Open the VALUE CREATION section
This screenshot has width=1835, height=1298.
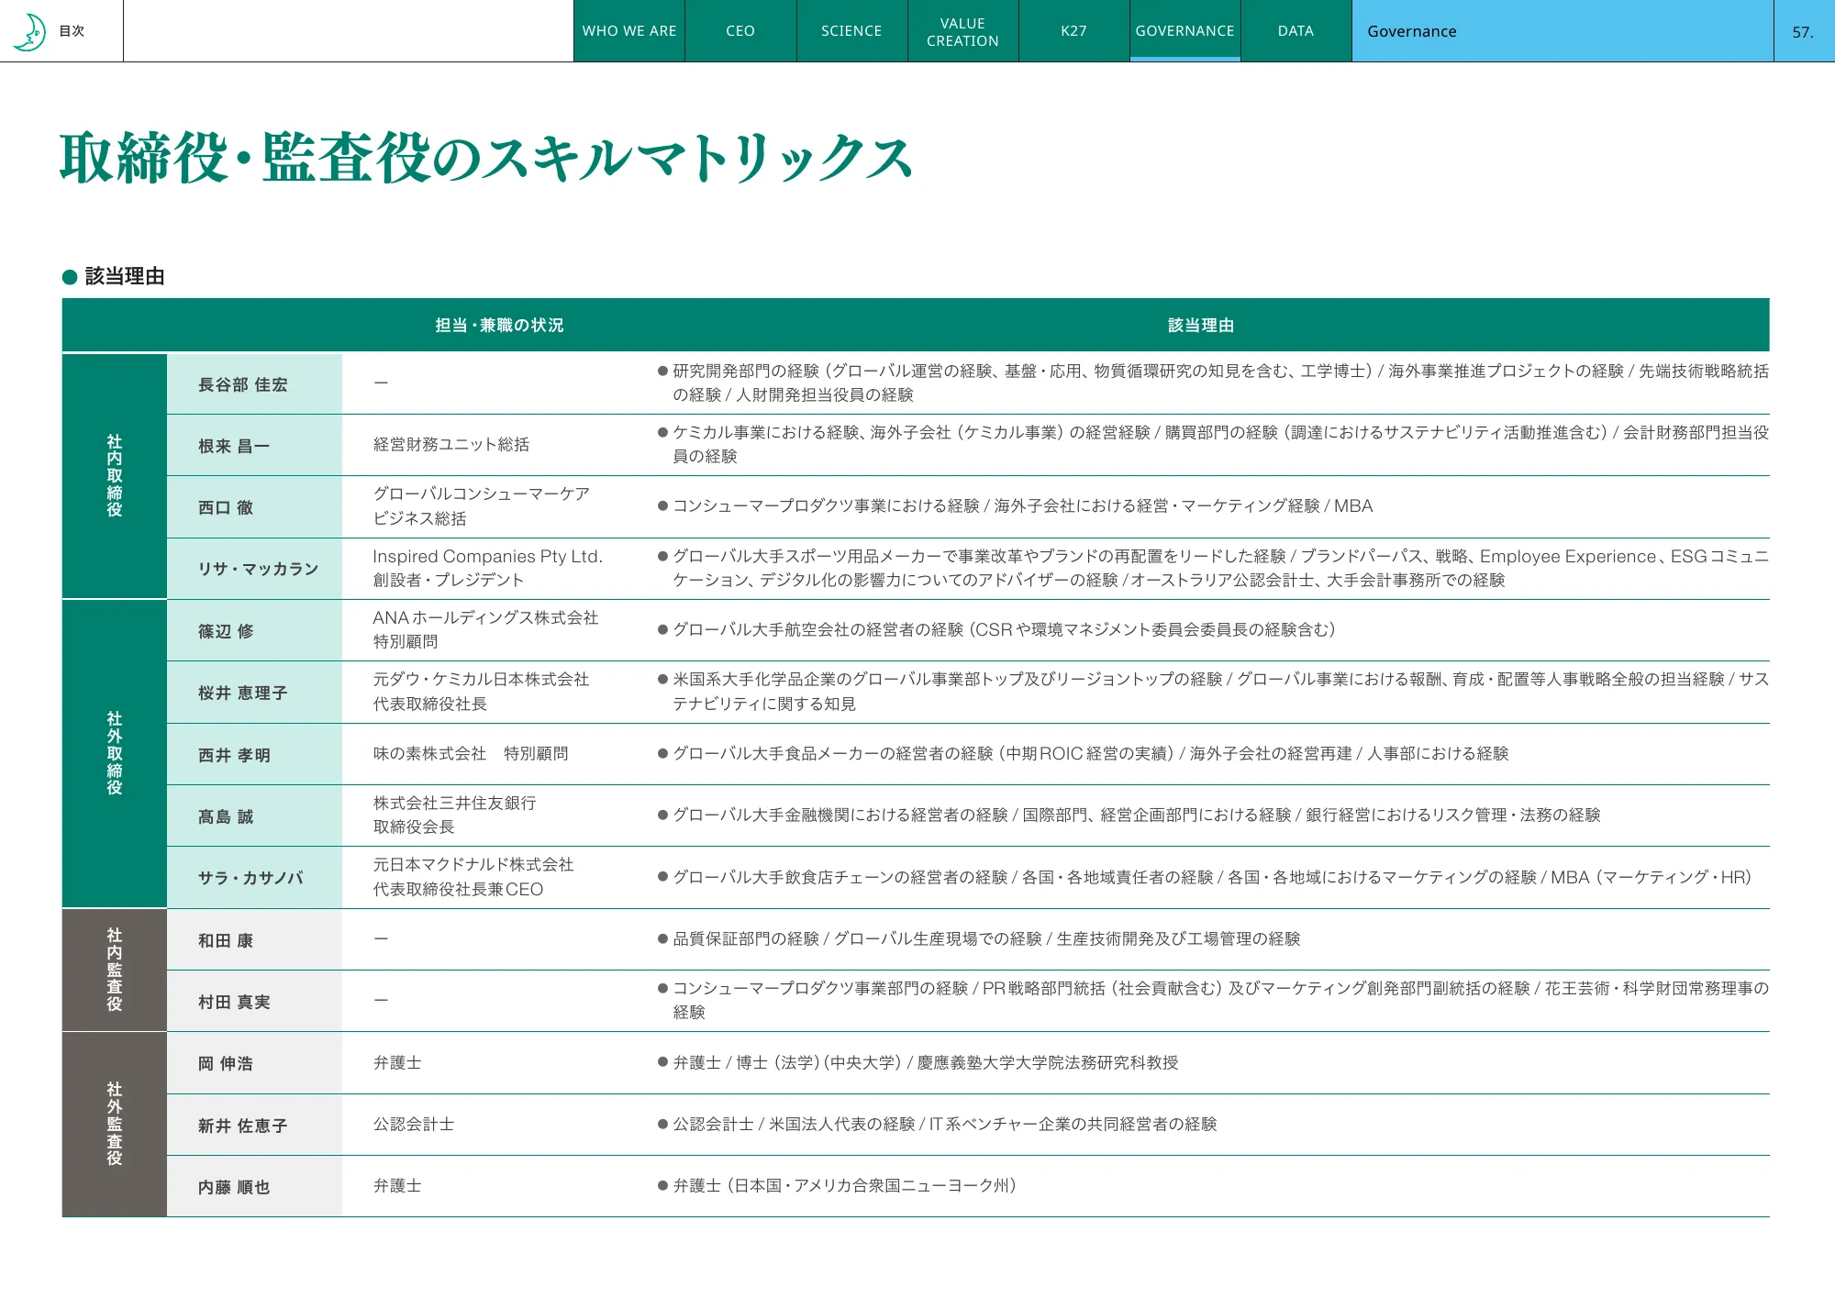962,30
